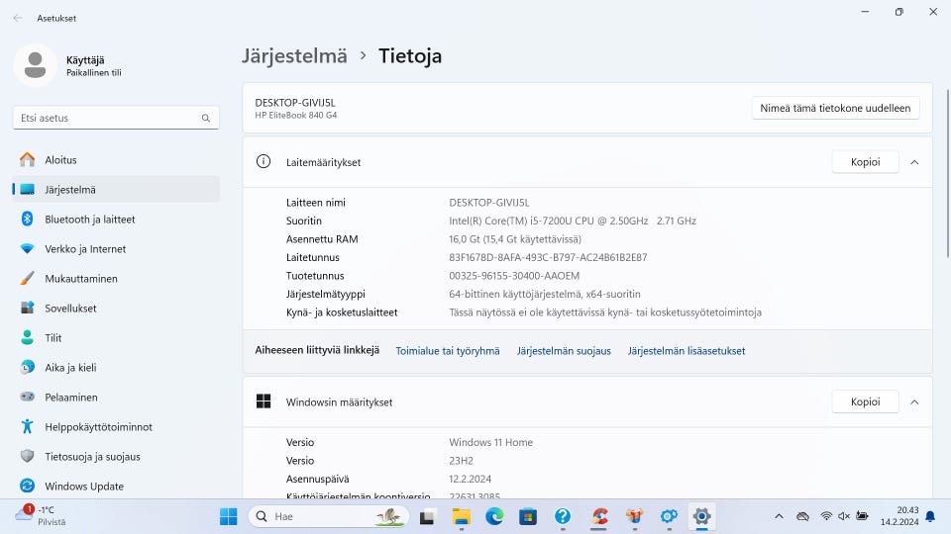Copy Laitemääritykset with Kopioi button
This screenshot has width=951, height=534.
866,162
